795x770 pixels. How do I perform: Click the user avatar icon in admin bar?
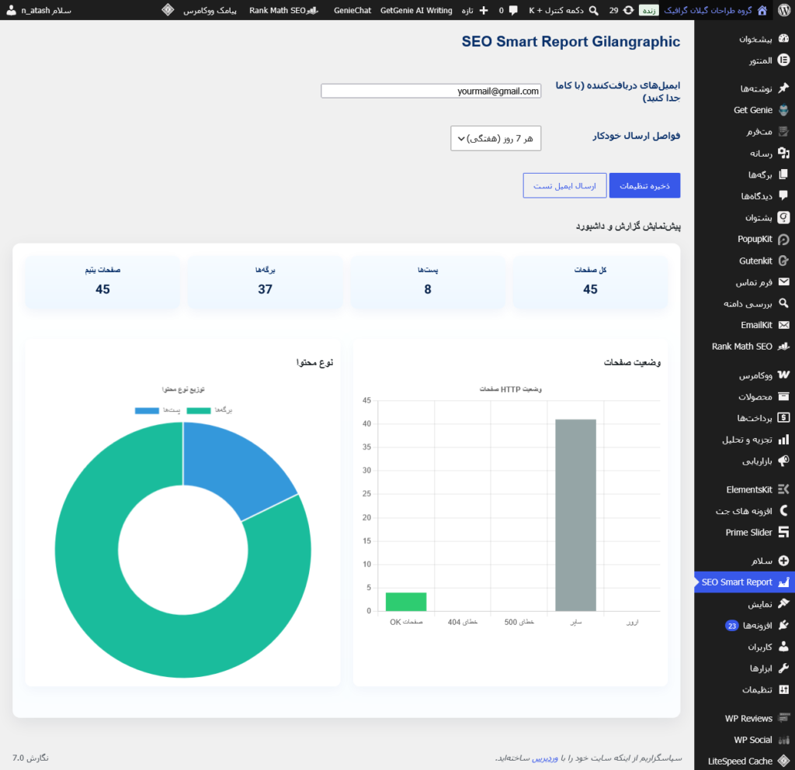(11, 10)
